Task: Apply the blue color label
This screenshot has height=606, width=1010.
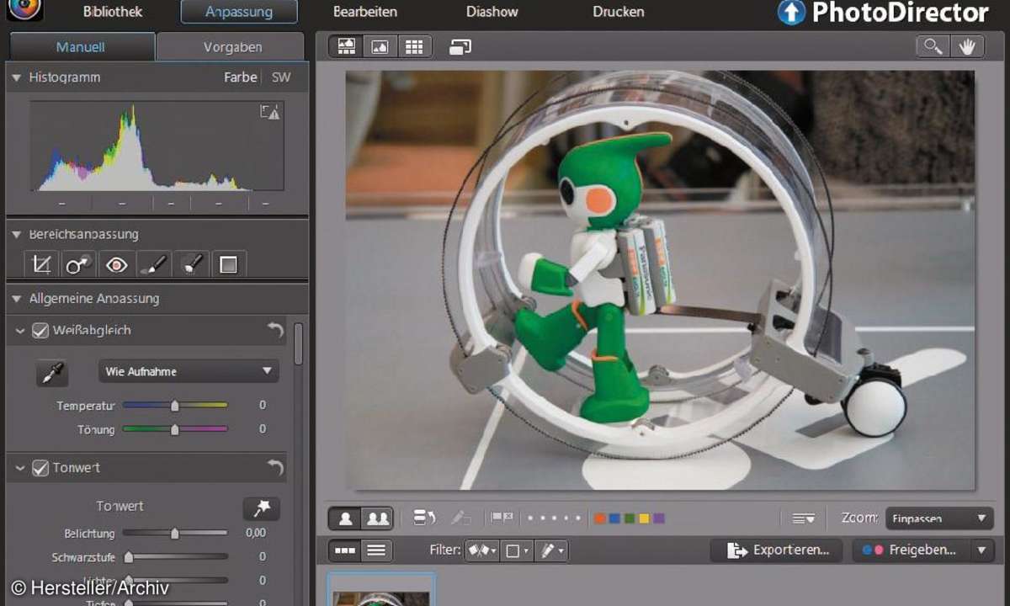Action: click(614, 518)
